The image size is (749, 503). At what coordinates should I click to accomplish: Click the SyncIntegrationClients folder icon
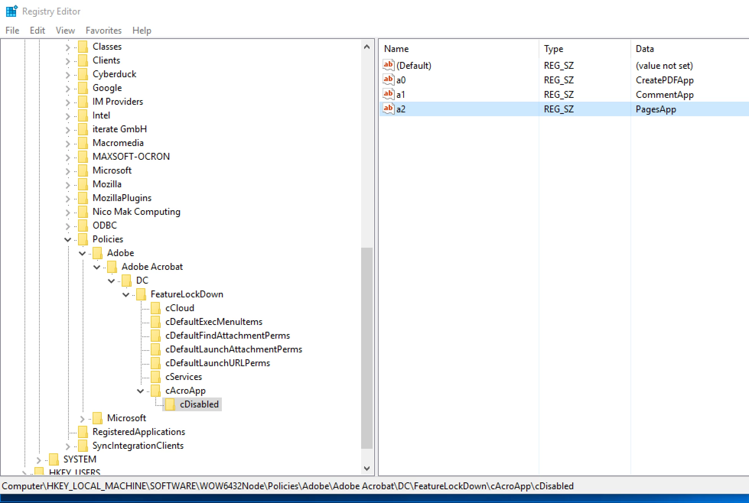click(83, 446)
